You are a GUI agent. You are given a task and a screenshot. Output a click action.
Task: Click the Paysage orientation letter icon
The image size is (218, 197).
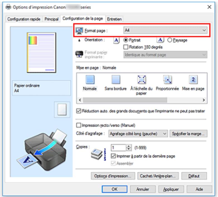(x=160, y=40)
